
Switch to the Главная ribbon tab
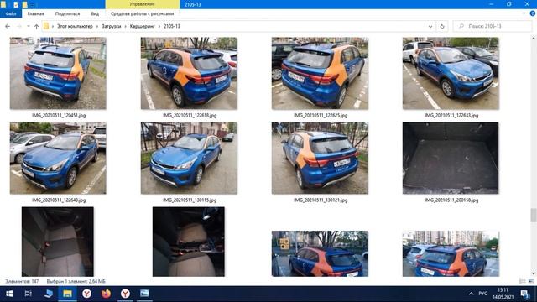coord(35,13)
